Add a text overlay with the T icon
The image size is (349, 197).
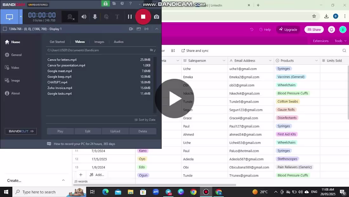(x=117, y=16)
